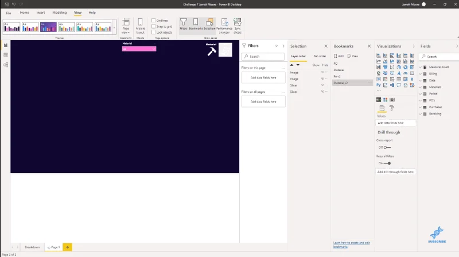Expand the Billing table
This screenshot has width=459, height=257.
pyautogui.click(x=421, y=74)
